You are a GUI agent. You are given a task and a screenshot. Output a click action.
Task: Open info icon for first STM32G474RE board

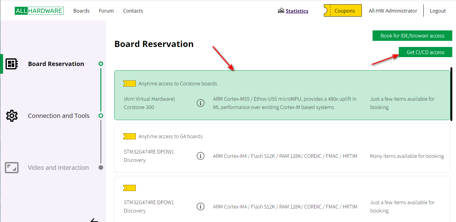coord(200,156)
